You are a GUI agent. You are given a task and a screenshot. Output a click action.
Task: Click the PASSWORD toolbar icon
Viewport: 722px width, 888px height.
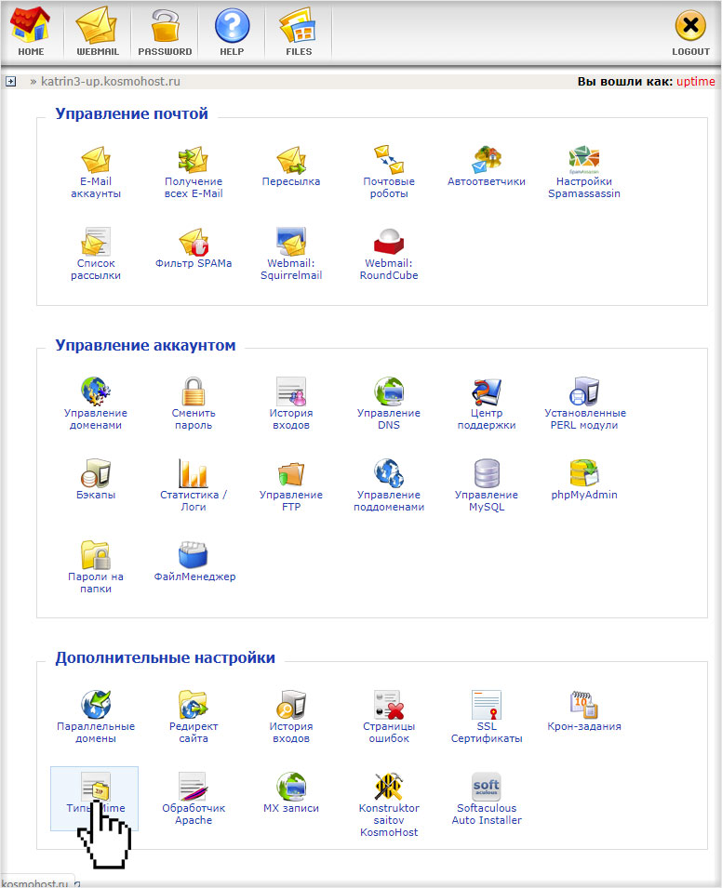pyautogui.click(x=165, y=26)
